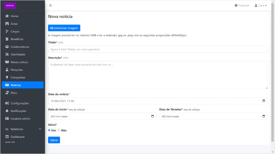Screen dimensions: 275x154
Task: Open the Cuca user dropdown
Action: (261, 5)
